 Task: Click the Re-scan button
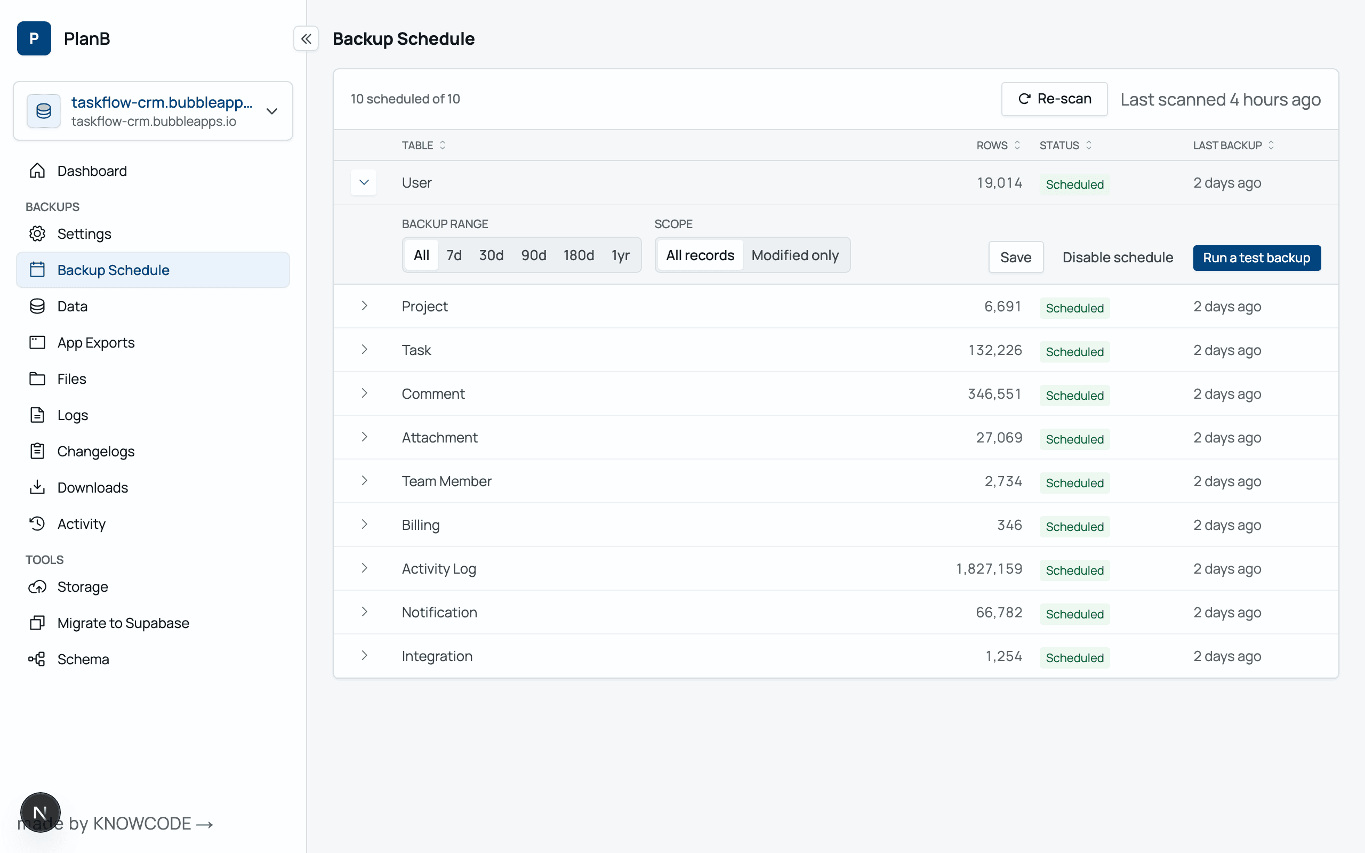click(x=1054, y=99)
